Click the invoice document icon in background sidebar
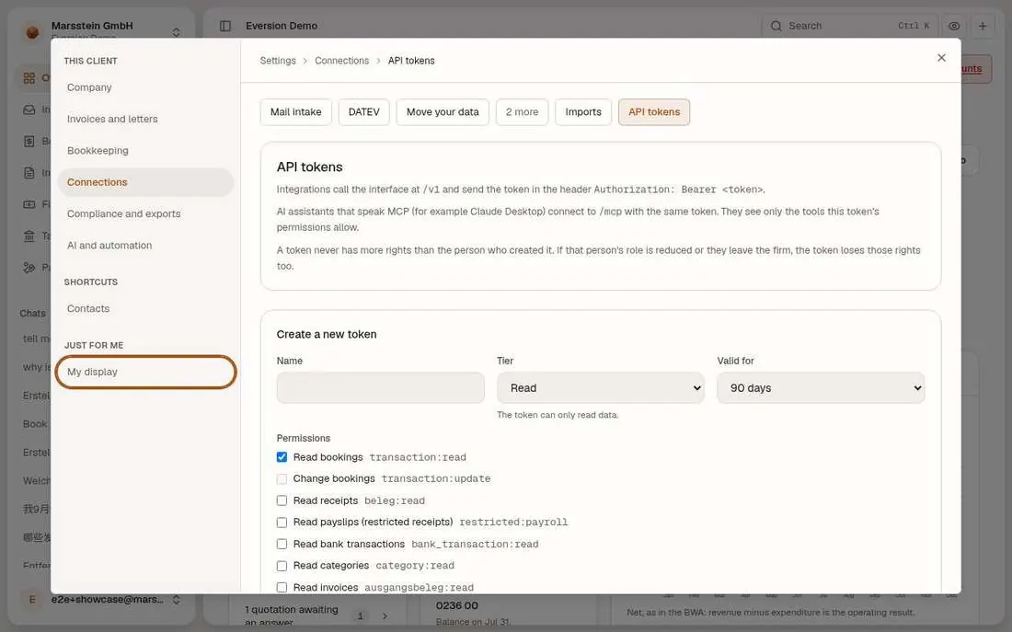This screenshot has height=632, width=1012. click(x=29, y=173)
